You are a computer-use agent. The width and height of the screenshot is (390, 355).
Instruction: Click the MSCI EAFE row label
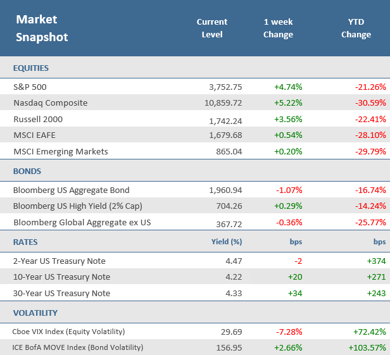click(x=35, y=135)
